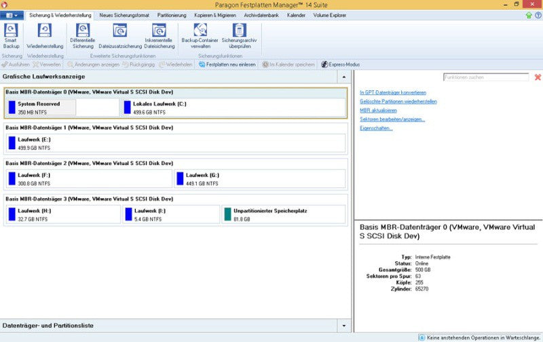Viewport: 543px width, 342px height.
Task: Click Gelöschte Partitionen wiederherstellen link
Action: click(x=398, y=101)
